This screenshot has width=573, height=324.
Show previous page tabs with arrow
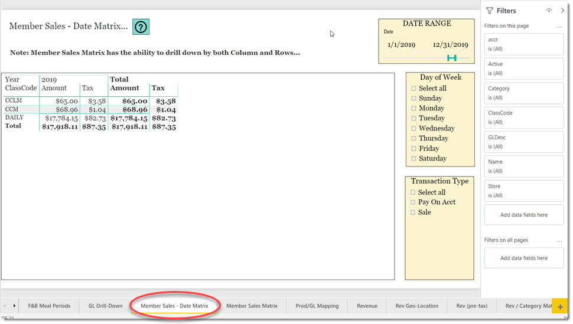click(5, 306)
